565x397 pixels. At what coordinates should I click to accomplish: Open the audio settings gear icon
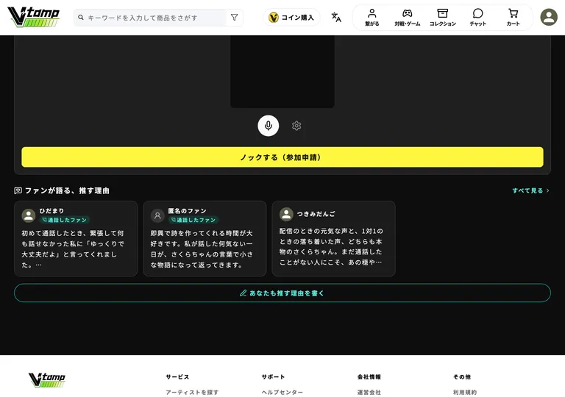296,126
